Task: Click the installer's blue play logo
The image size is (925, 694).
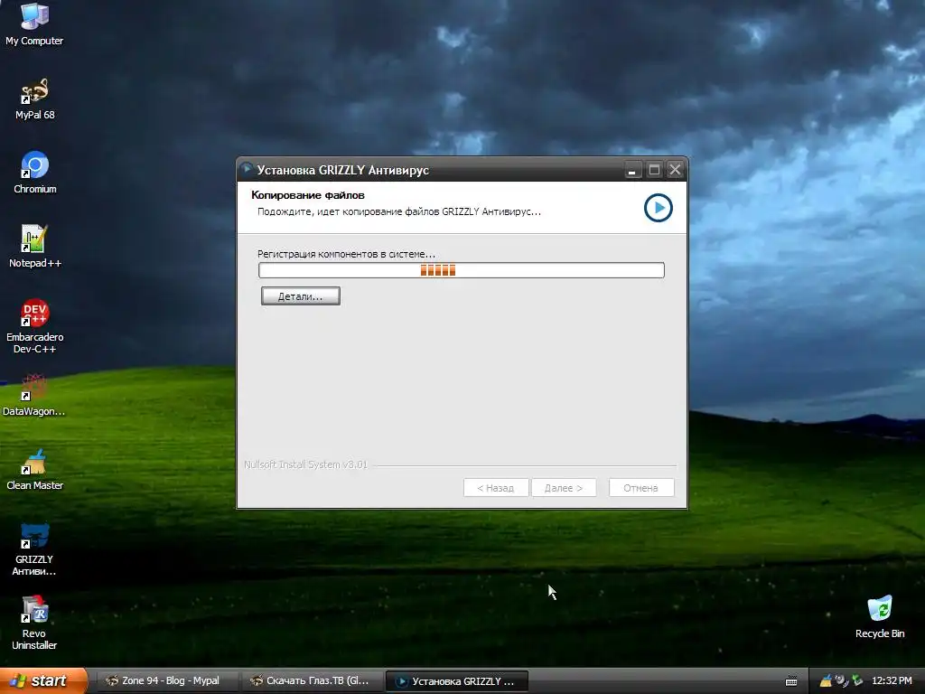Action: [658, 208]
